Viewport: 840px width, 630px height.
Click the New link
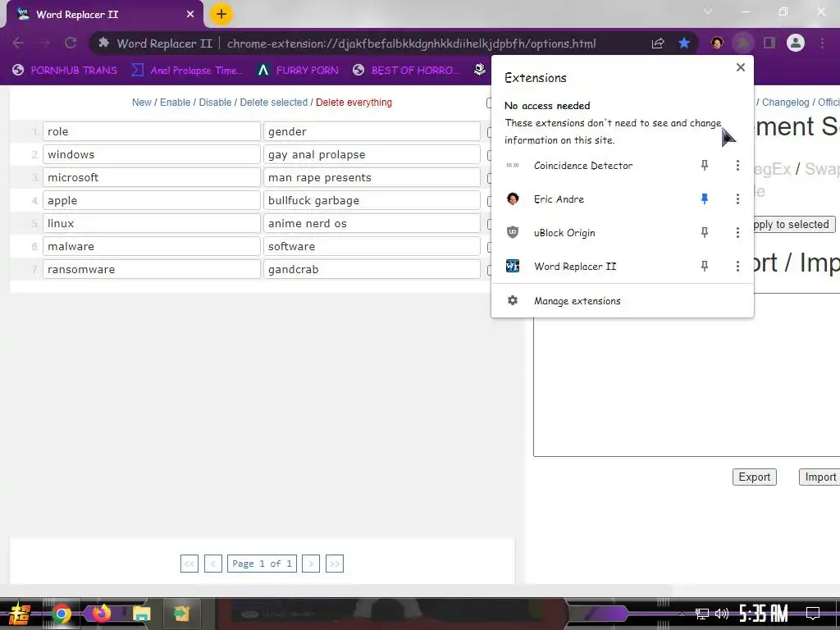141,103
